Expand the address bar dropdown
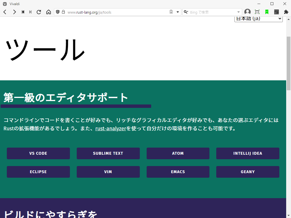Viewport: 291px width, 218px height. tap(178, 12)
